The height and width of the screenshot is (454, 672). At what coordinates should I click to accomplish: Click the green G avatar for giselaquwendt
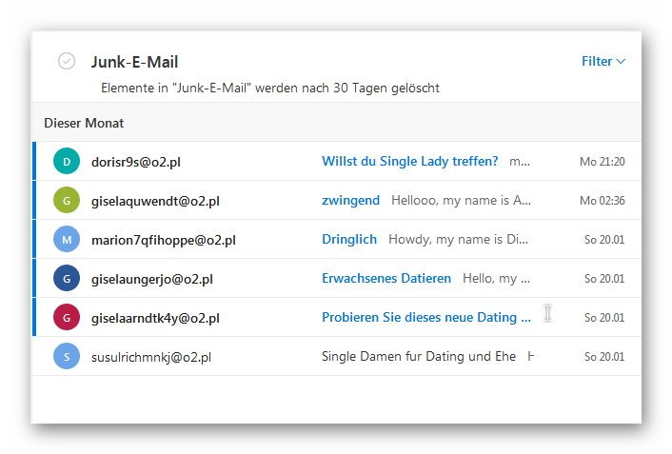coord(67,200)
